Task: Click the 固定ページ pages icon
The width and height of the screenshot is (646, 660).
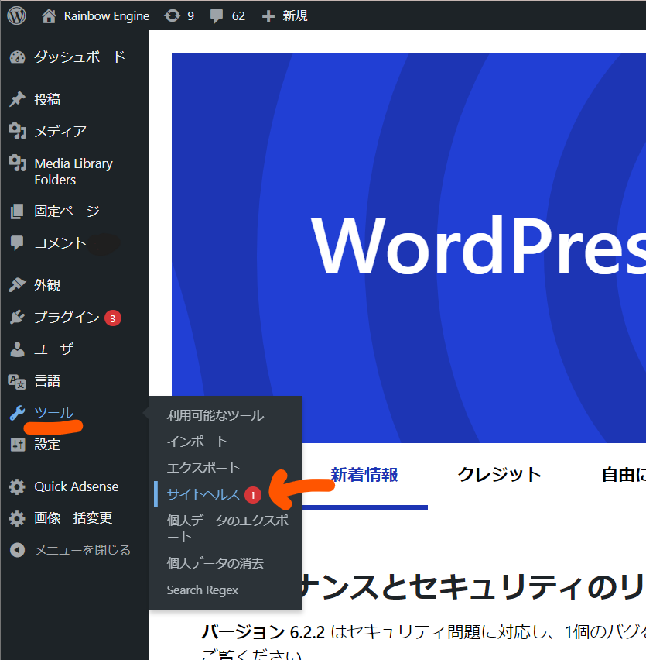Action: (17, 211)
